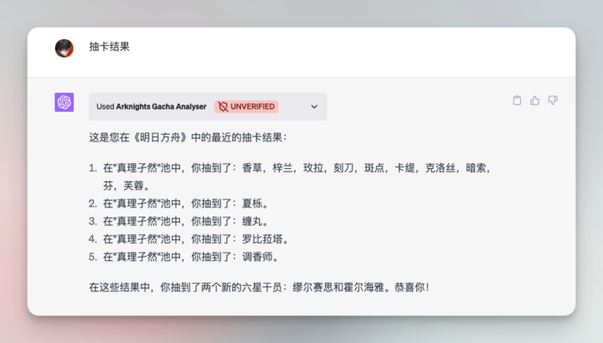Click the closing line ending with 恭喜你
603x343 pixels.
(259, 287)
